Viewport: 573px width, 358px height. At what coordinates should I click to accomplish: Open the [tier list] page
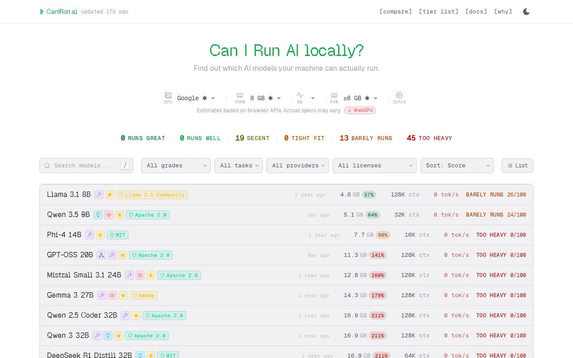(439, 12)
